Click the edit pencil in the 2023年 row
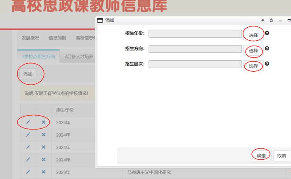This screenshot has height=179, width=291. pos(28,172)
